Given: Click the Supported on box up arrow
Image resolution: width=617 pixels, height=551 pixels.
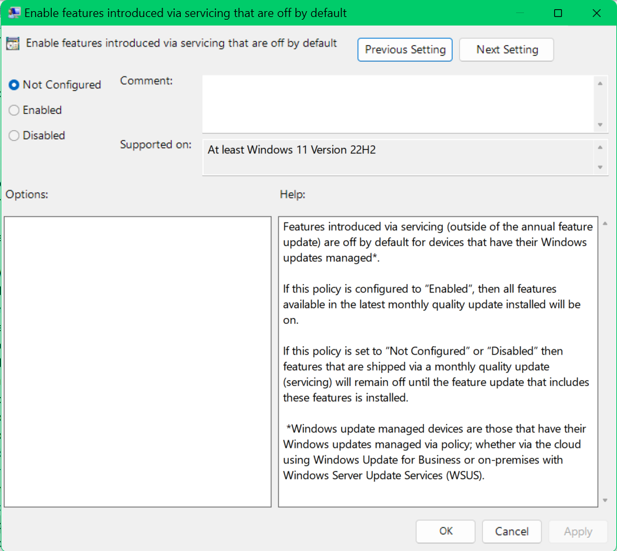Looking at the screenshot, I should 600,147.
